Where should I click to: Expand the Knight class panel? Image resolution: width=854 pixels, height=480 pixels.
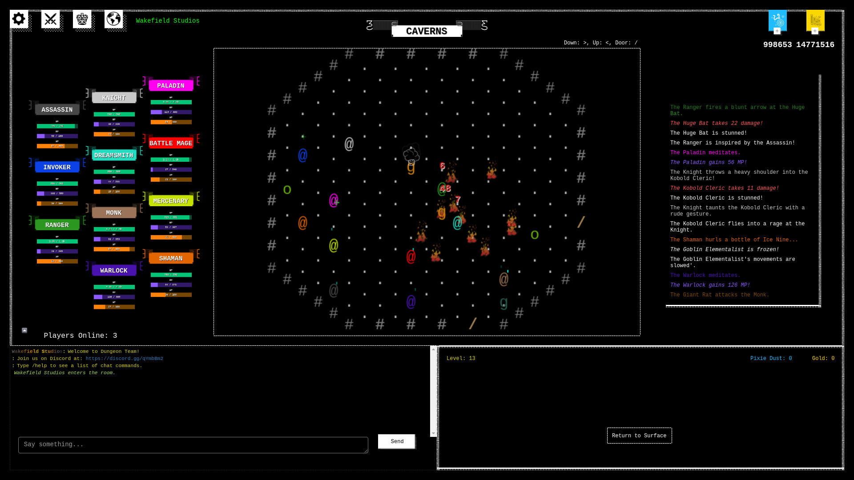coord(114,97)
